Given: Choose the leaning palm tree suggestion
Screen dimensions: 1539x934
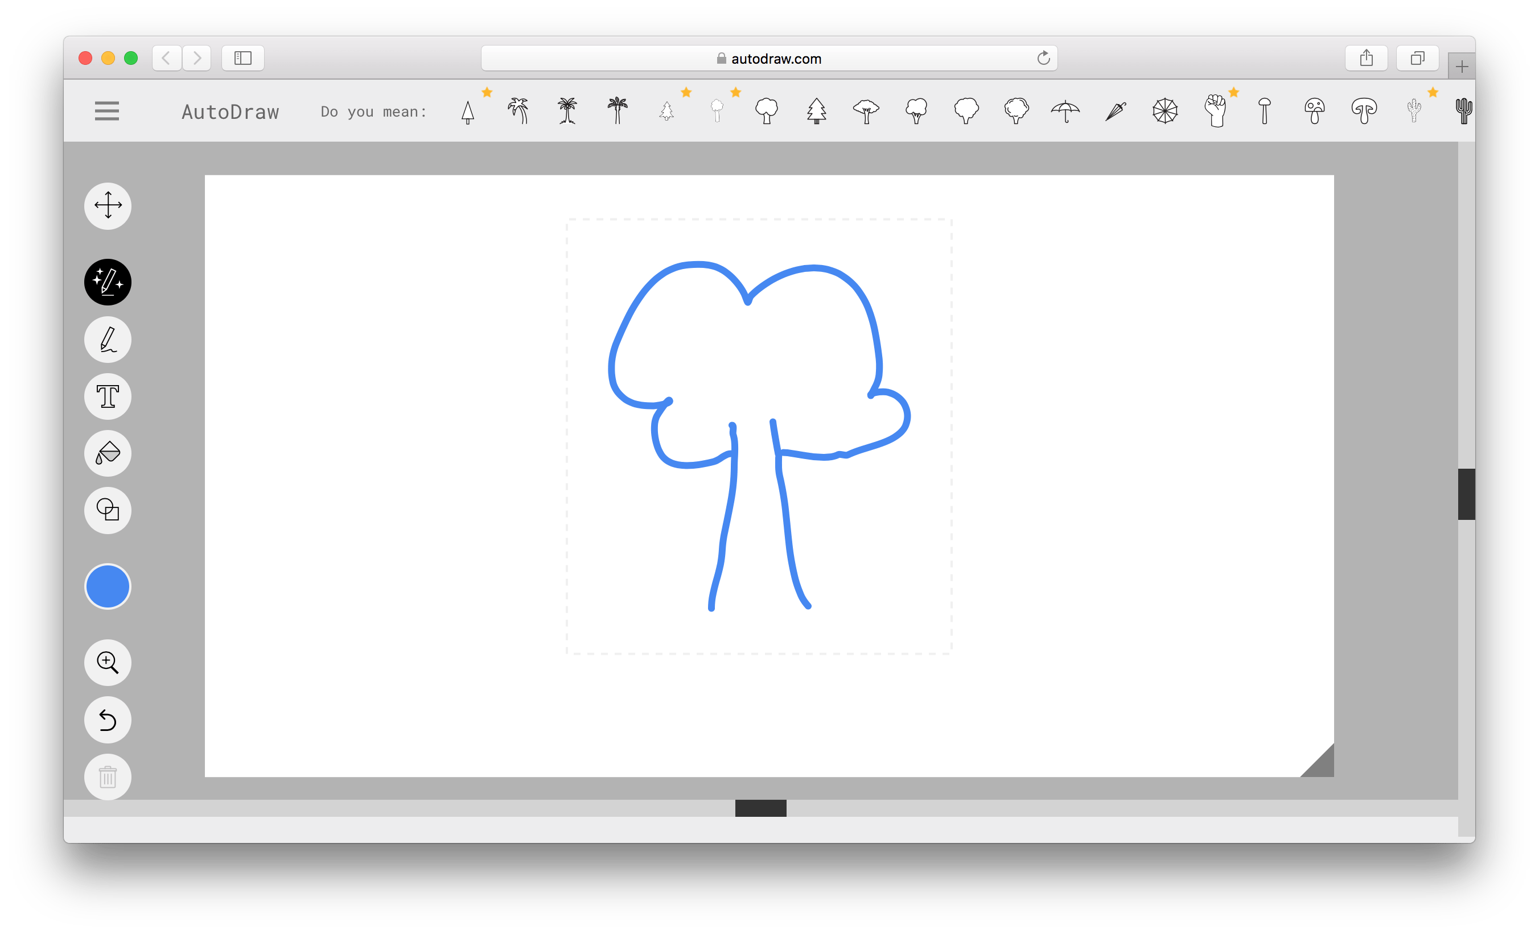Looking at the screenshot, I should click(518, 111).
